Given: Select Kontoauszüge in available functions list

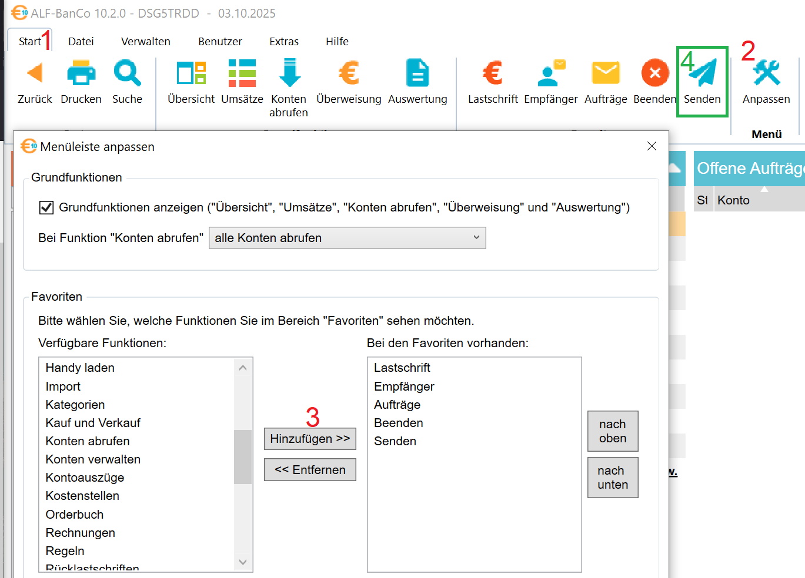Looking at the screenshot, I should tap(85, 478).
